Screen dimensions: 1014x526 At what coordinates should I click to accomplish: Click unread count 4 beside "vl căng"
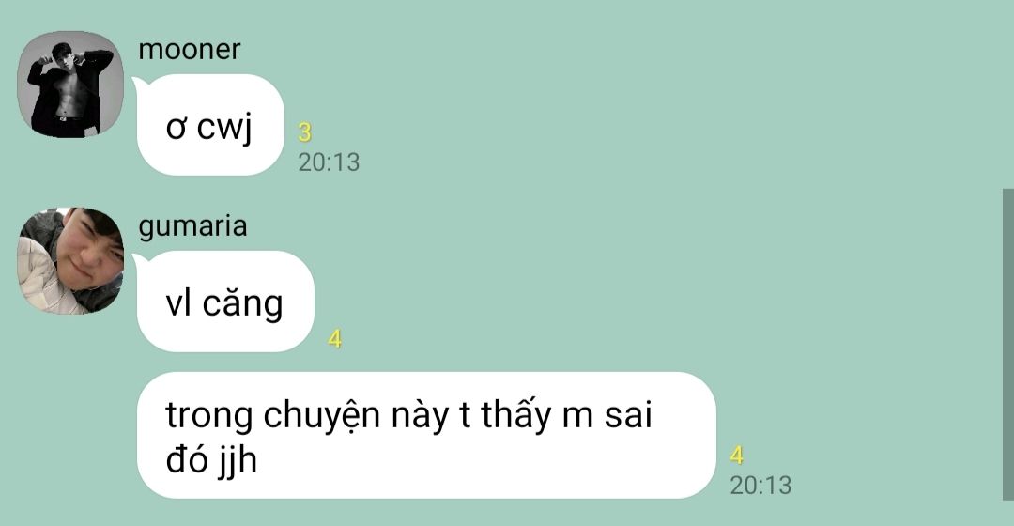334,339
